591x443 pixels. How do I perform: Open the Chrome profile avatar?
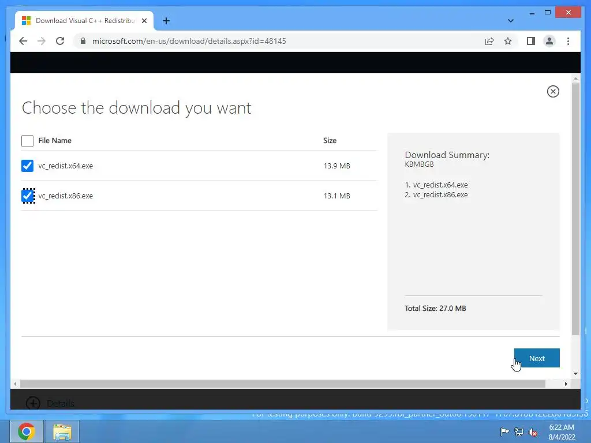pos(549,41)
